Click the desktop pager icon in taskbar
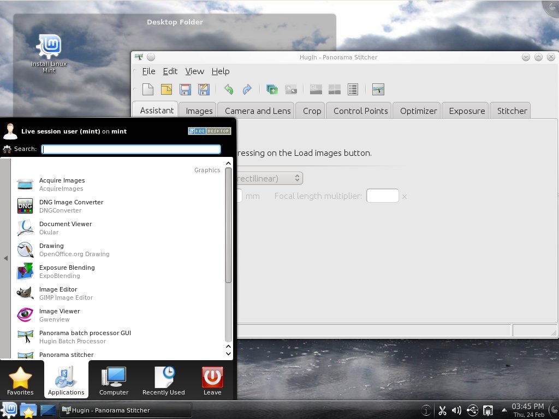Image resolution: width=559 pixels, height=419 pixels. pos(48,410)
